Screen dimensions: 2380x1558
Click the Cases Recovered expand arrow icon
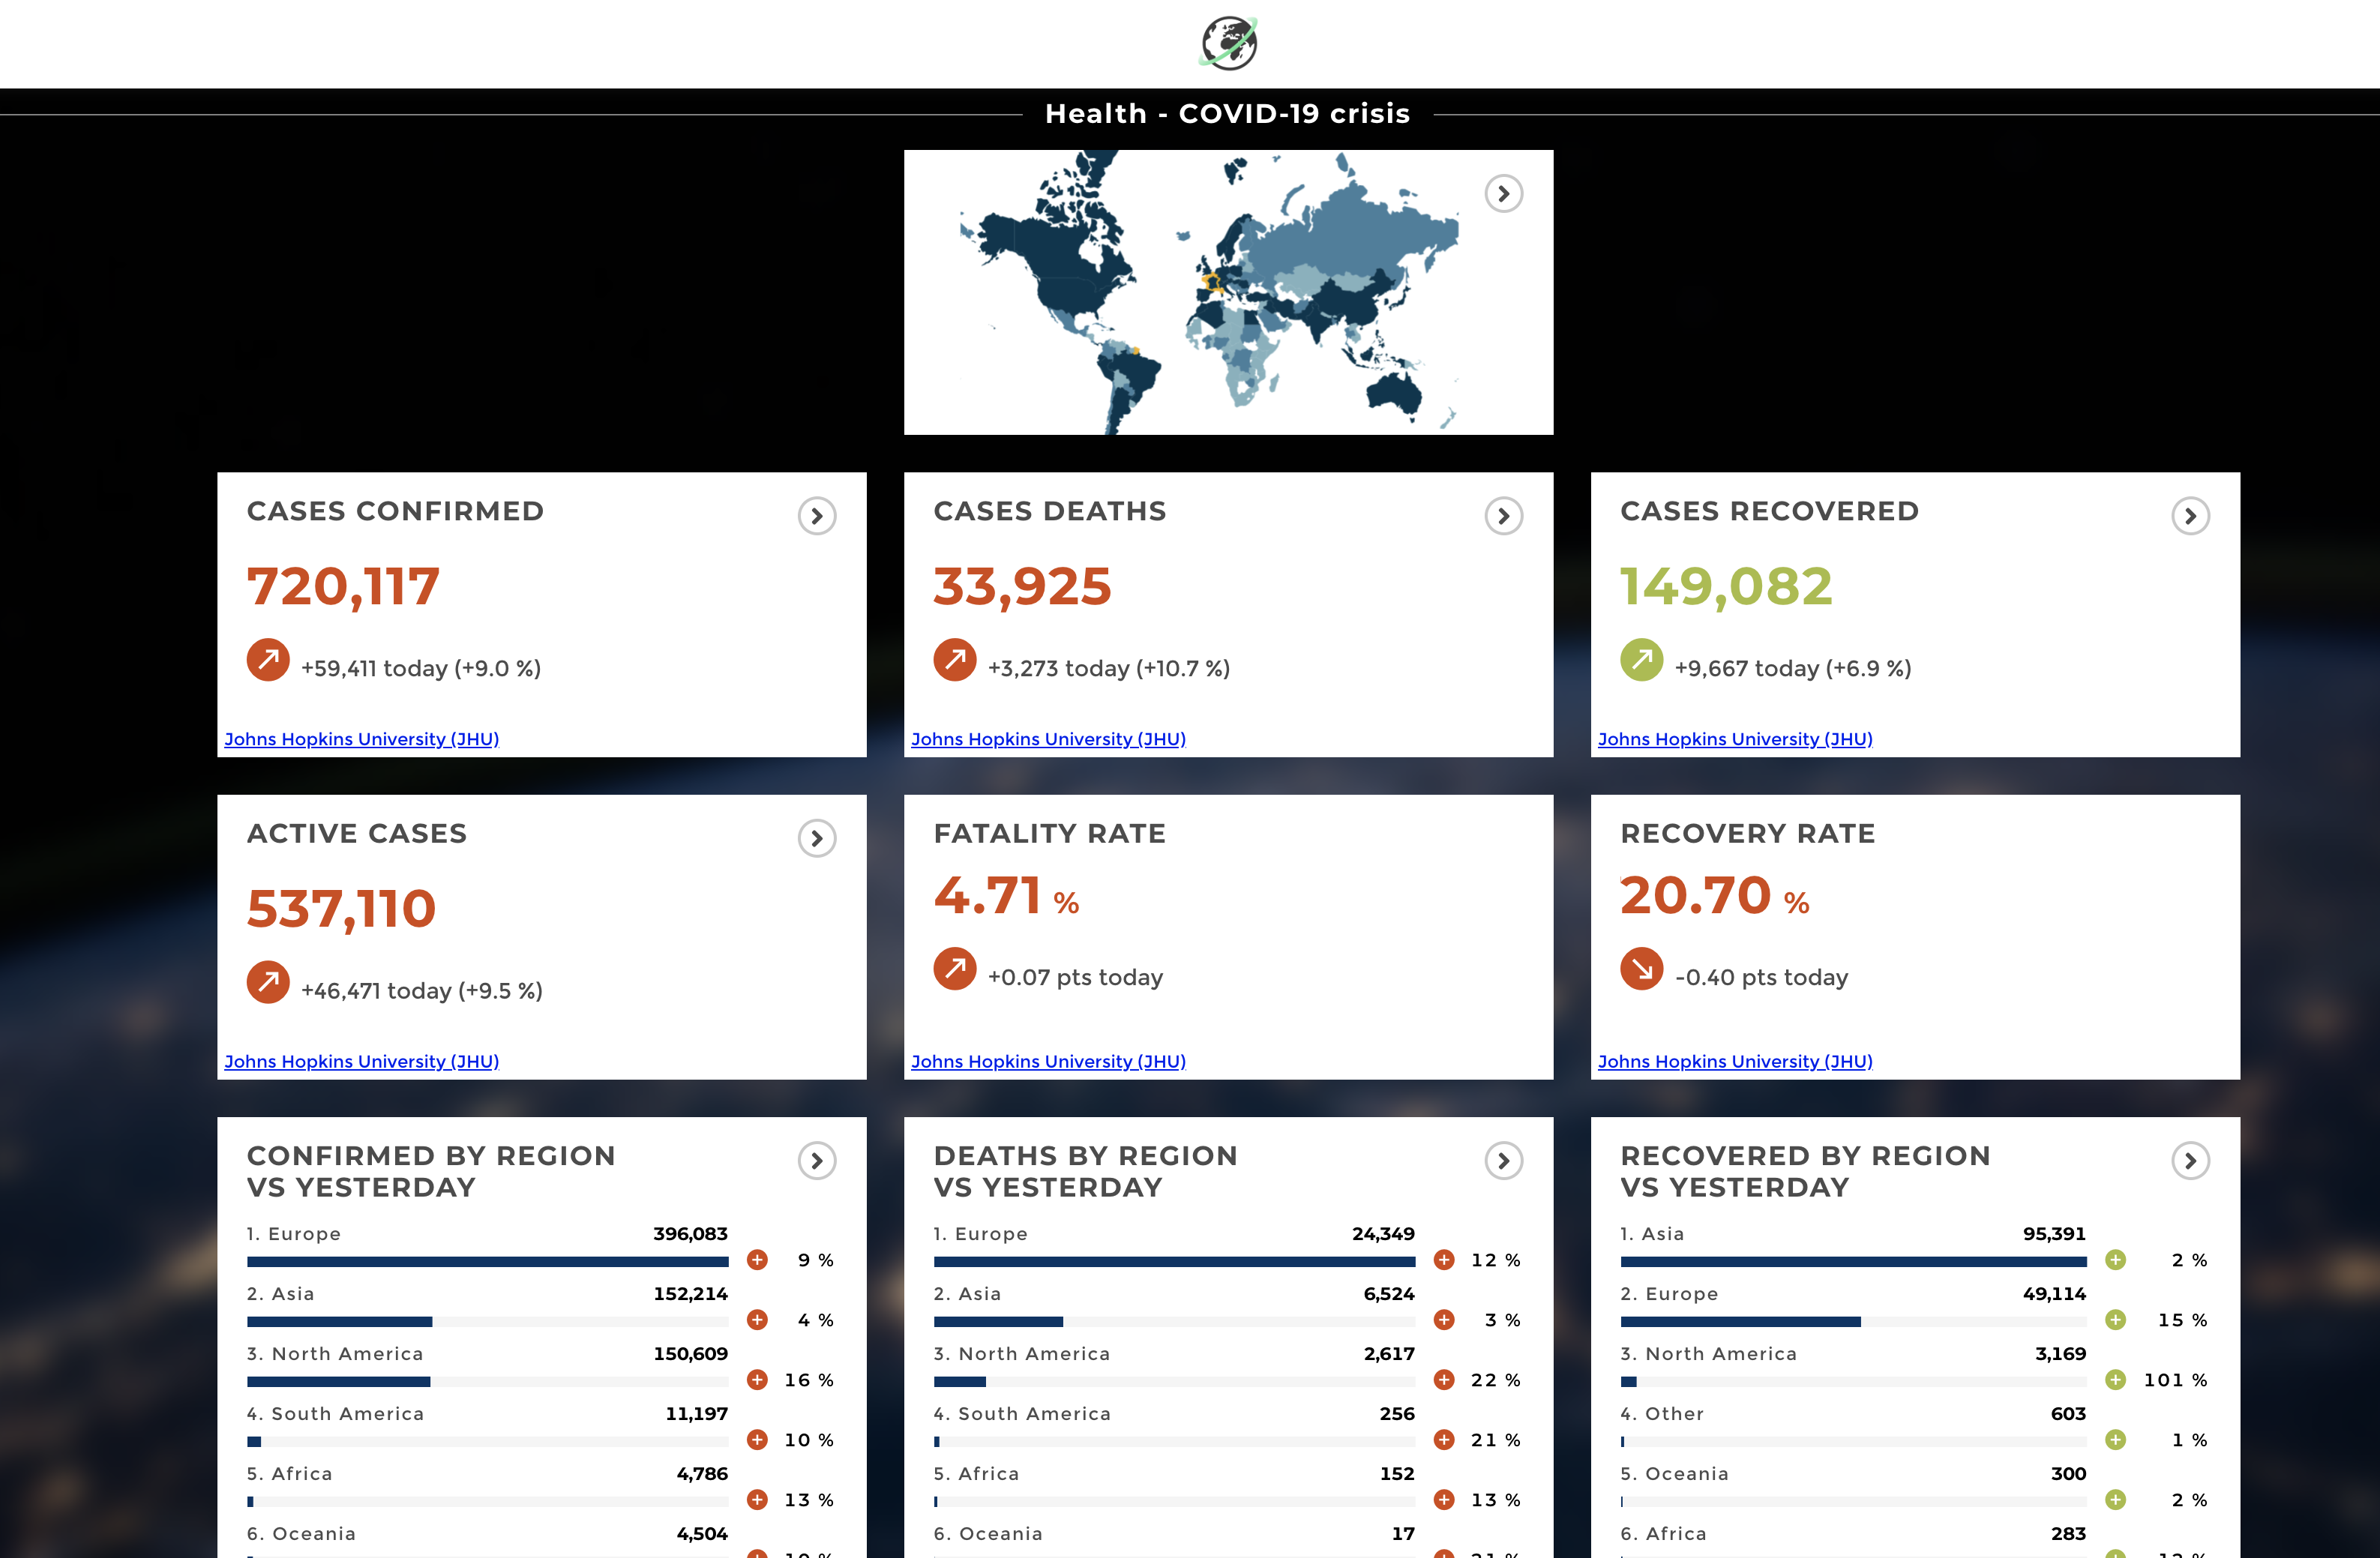point(2191,516)
